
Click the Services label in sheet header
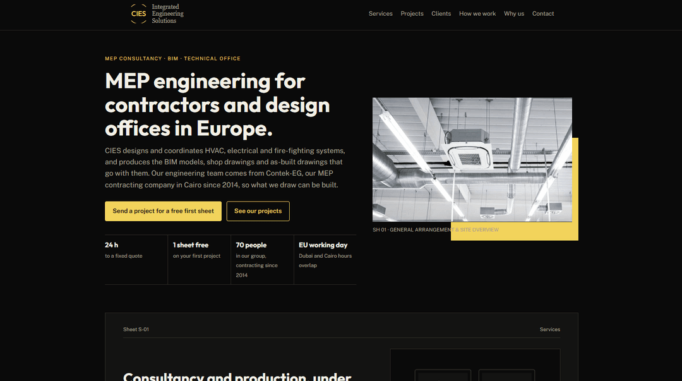click(550, 330)
